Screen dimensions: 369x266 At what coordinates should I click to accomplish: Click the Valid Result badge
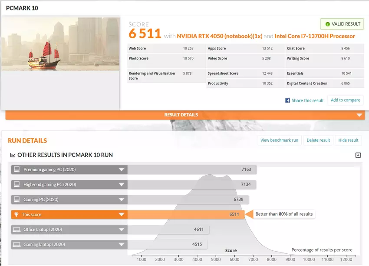coord(342,24)
